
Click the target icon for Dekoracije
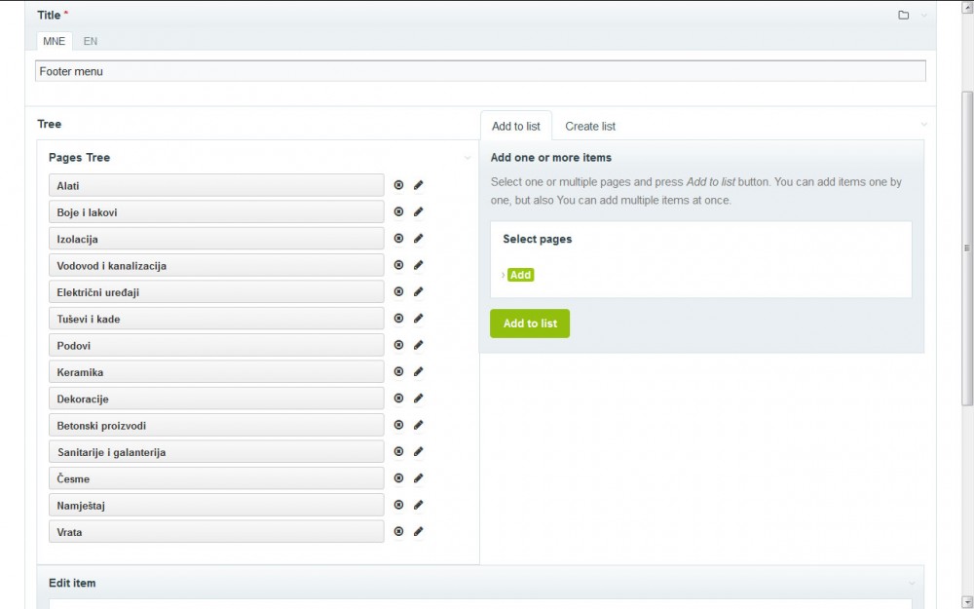pyautogui.click(x=398, y=398)
